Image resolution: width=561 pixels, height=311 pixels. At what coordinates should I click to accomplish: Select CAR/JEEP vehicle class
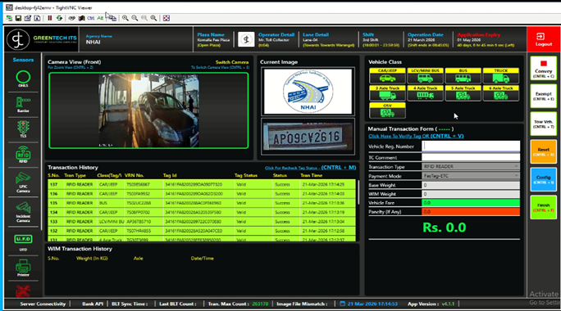coord(387,75)
